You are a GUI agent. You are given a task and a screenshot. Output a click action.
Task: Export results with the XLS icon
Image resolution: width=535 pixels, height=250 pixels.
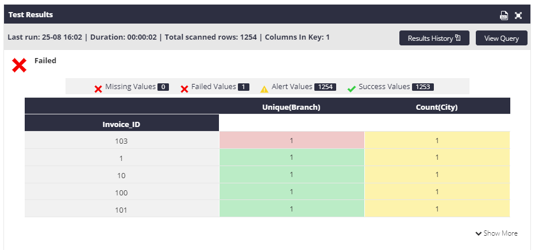point(503,16)
